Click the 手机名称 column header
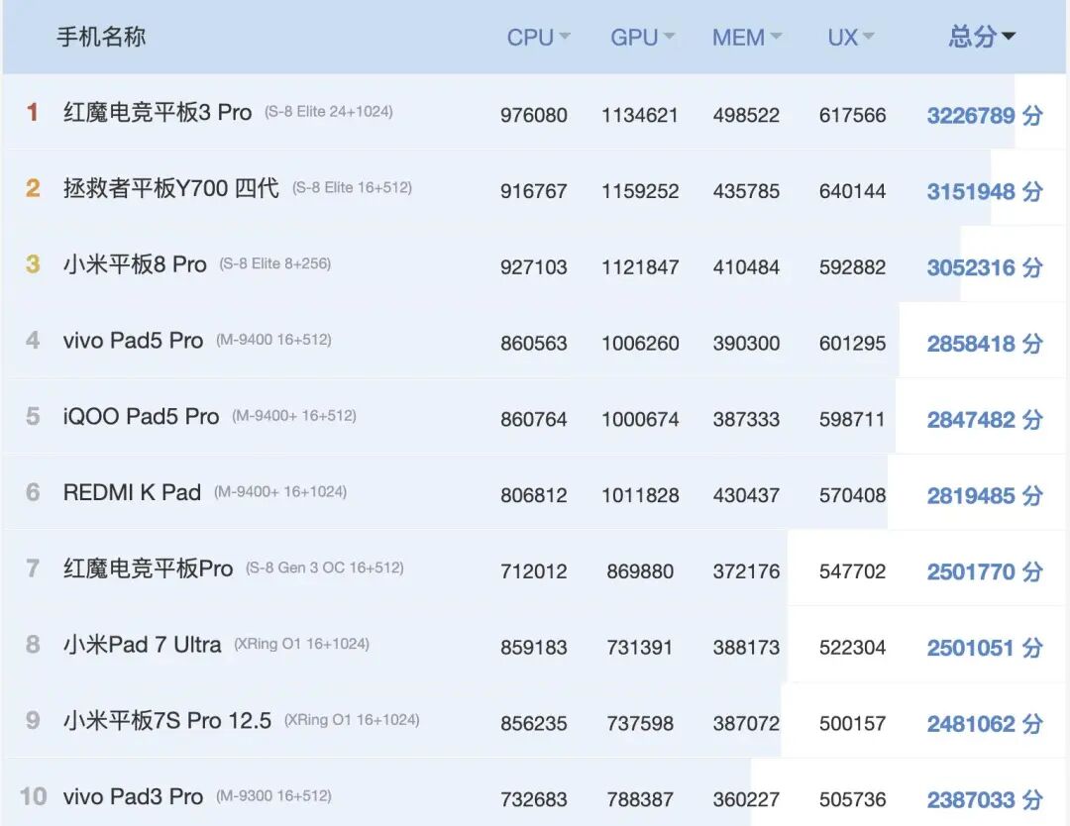Viewport: 1070px width, 826px height. pos(101,37)
